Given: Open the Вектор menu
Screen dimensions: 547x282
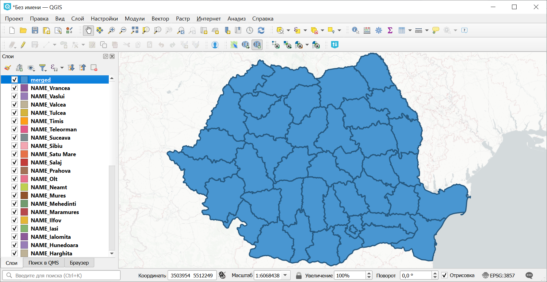Looking at the screenshot, I should coord(160,19).
